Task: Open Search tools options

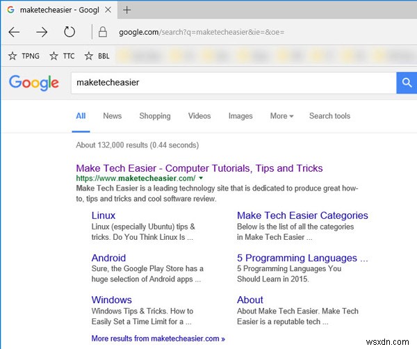Action: pos(329,116)
